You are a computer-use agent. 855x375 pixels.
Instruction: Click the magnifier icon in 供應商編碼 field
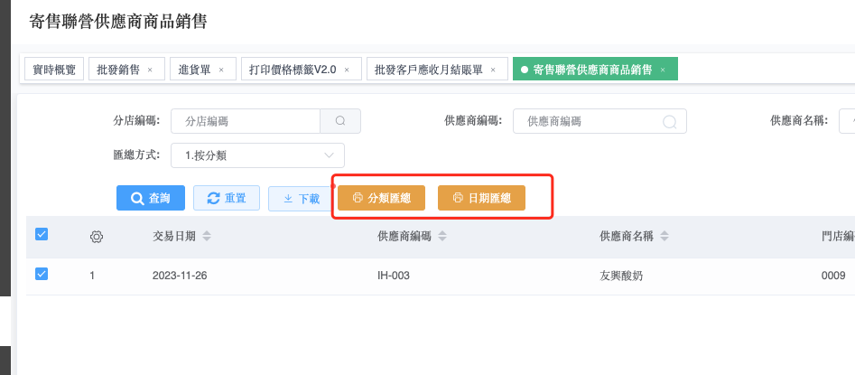coord(670,121)
